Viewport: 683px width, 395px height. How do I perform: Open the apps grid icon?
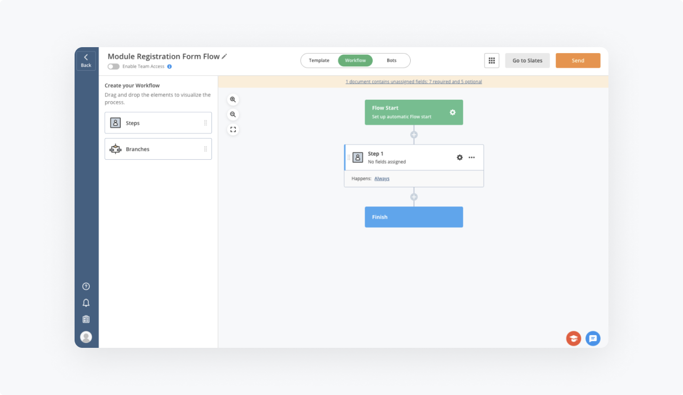click(491, 60)
